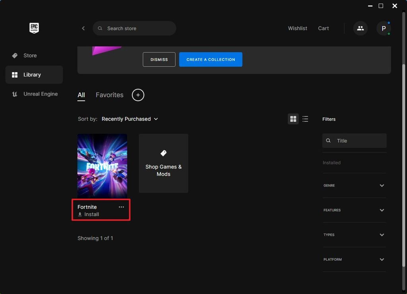Open Fortnite's three-dot options menu

(x=121, y=207)
